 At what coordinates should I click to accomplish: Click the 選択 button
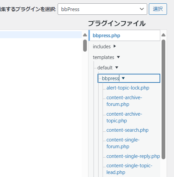coord(158,9)
